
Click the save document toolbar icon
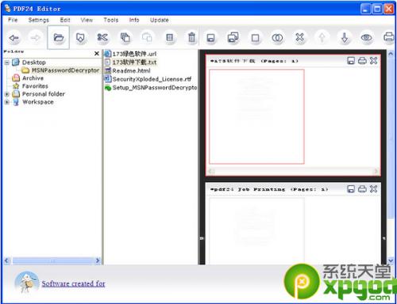[x=210, y=38]
